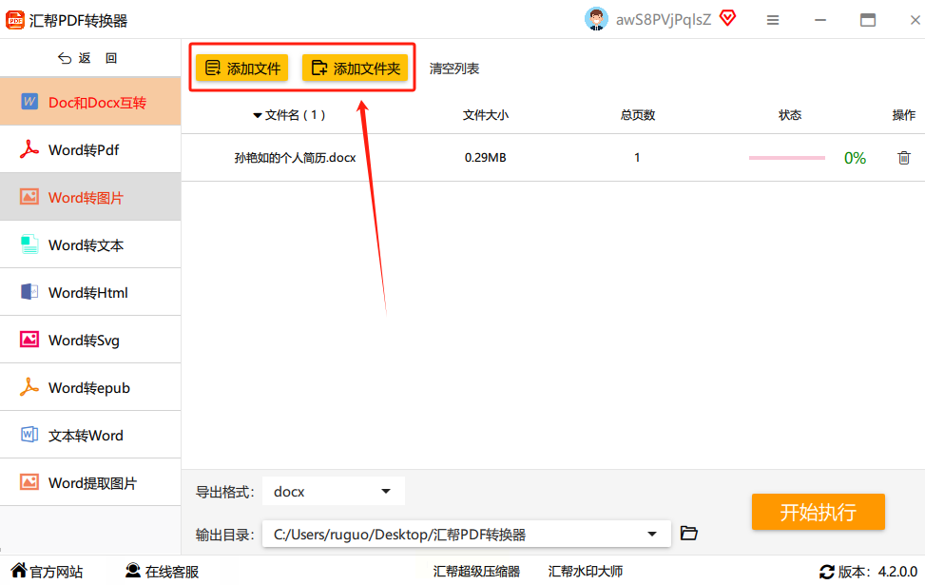Select file row 孙艳如的个人简历.docx

pos(553,158)
